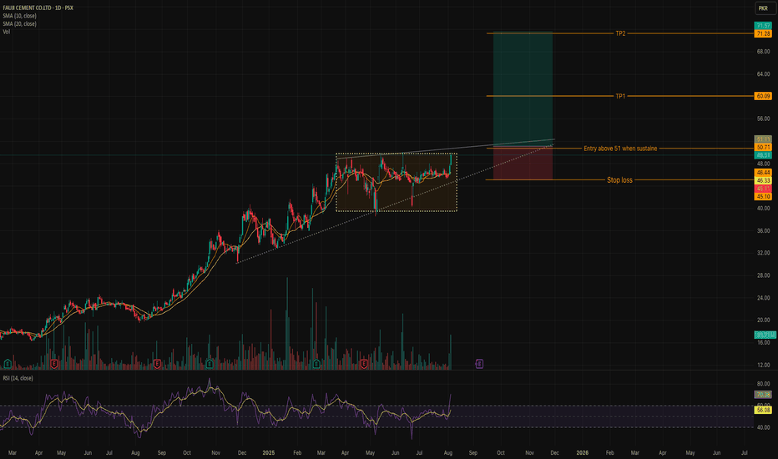Viewport: 778px width, 459px height.
Task: Click the 70.38 RSI value label
Action: coord(763,395)
